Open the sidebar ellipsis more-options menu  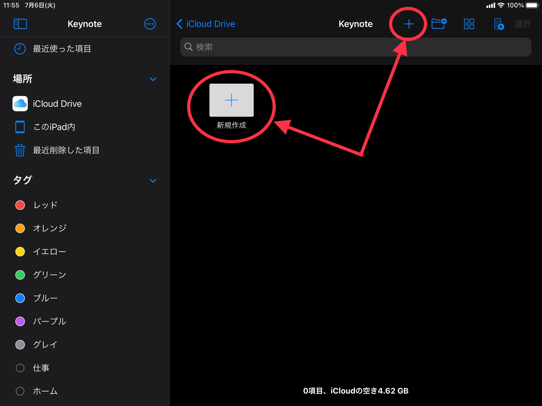coord(150,24)
